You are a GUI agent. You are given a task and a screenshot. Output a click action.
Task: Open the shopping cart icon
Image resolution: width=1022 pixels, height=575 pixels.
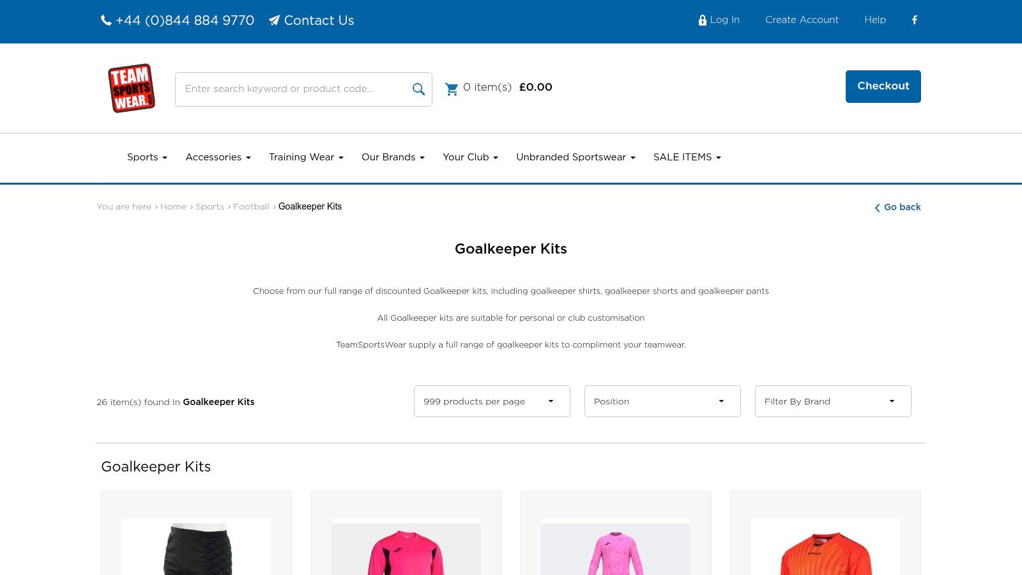click(x=452, y=89)
